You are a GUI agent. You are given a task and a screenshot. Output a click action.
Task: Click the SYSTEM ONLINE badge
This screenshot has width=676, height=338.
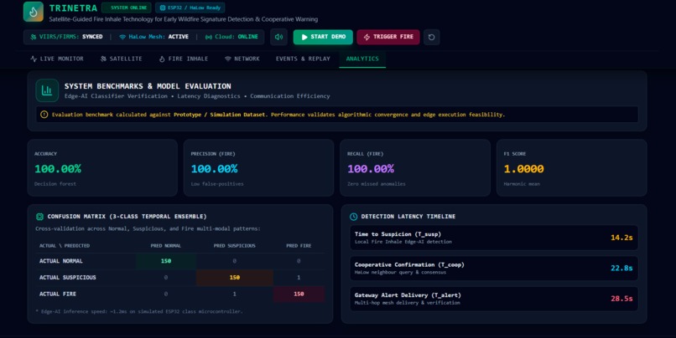(x=127, y=8)
